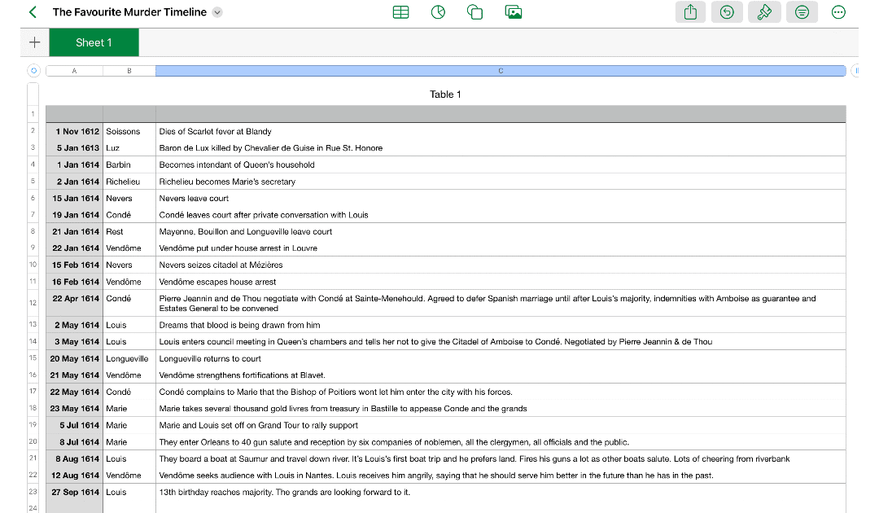Insert a table with the table icon
Viewport: 879px width, 513px height.
pos(400,11)
